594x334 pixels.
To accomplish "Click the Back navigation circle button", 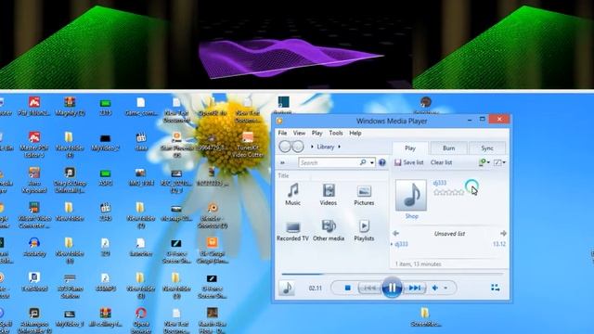I will 285,147.
